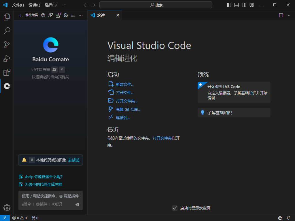
Task: Clear conversation using the lines-x icon
Action: [x=73, y=15]
